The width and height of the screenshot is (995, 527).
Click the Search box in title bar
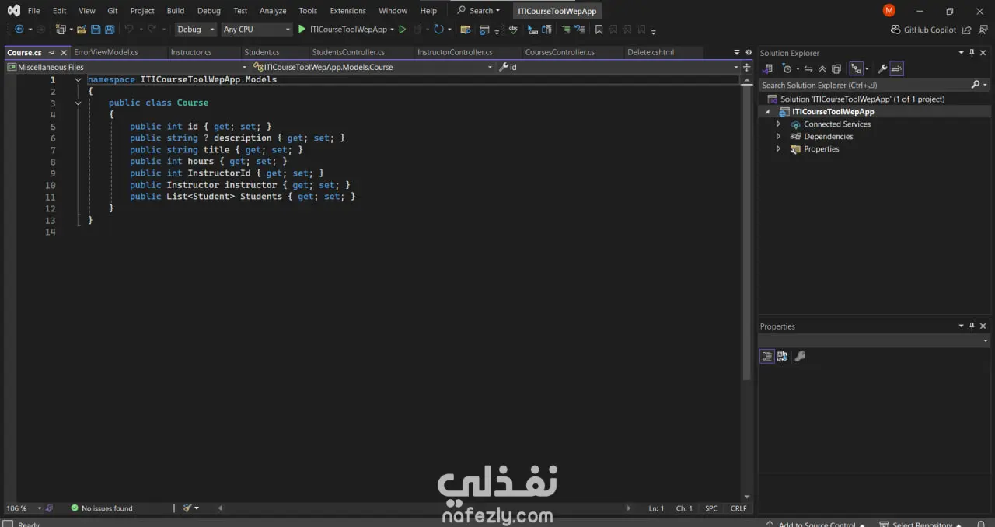(x=479, y=11)
